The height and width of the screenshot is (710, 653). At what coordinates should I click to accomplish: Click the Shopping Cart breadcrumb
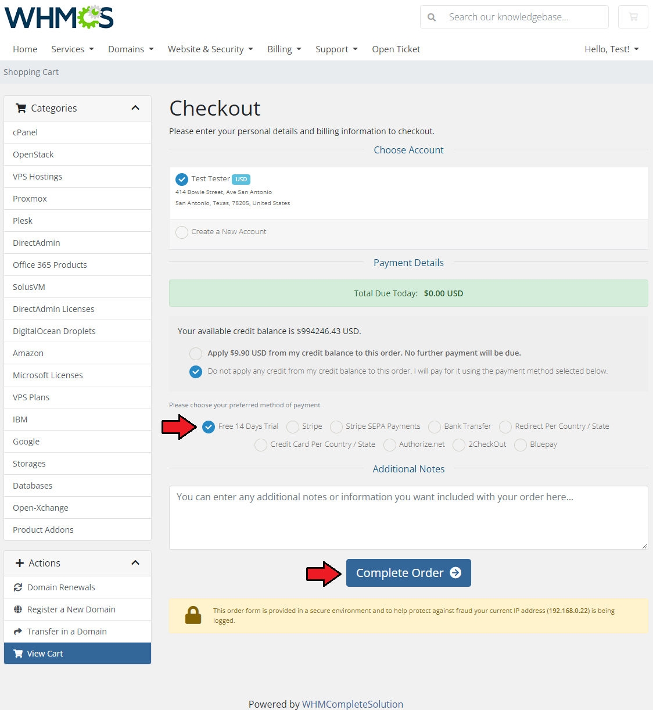coord(31,72)
